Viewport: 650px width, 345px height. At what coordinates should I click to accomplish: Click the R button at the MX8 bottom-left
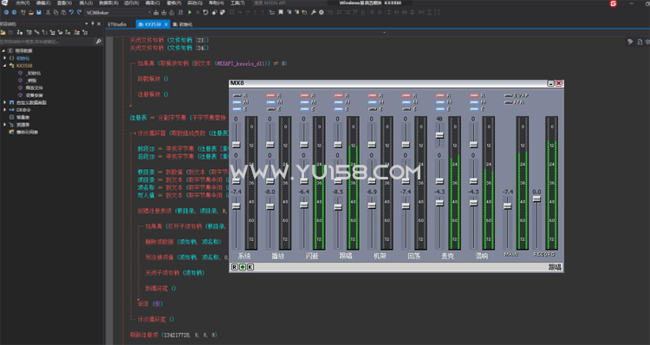click(235, 267)
